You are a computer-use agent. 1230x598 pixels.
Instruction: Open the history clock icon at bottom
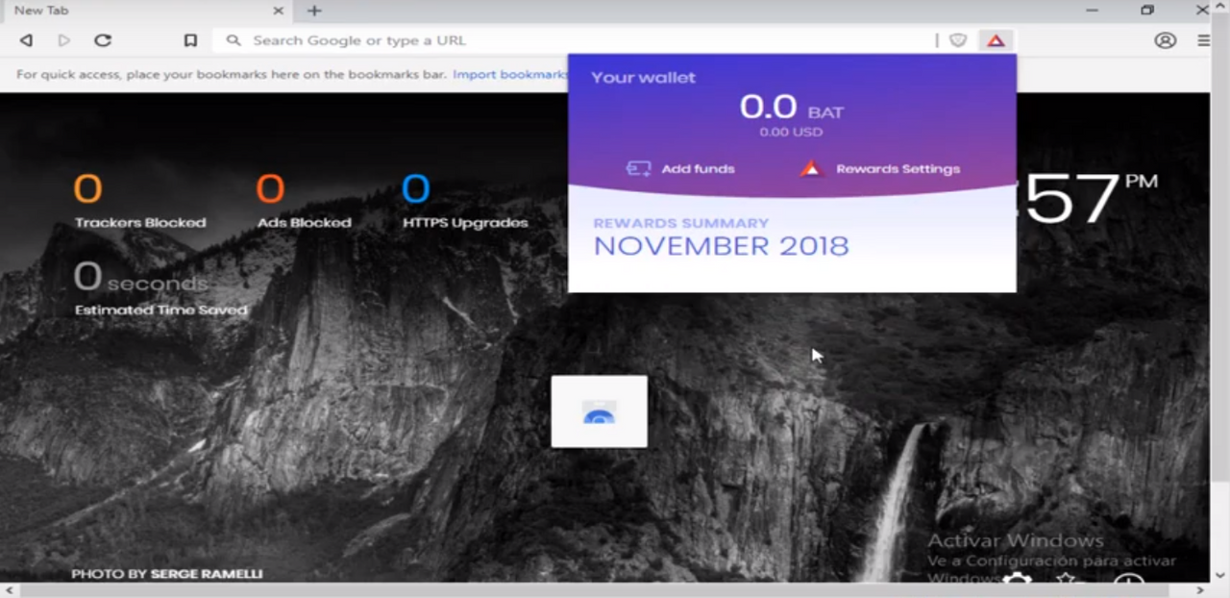point(1128,580)
